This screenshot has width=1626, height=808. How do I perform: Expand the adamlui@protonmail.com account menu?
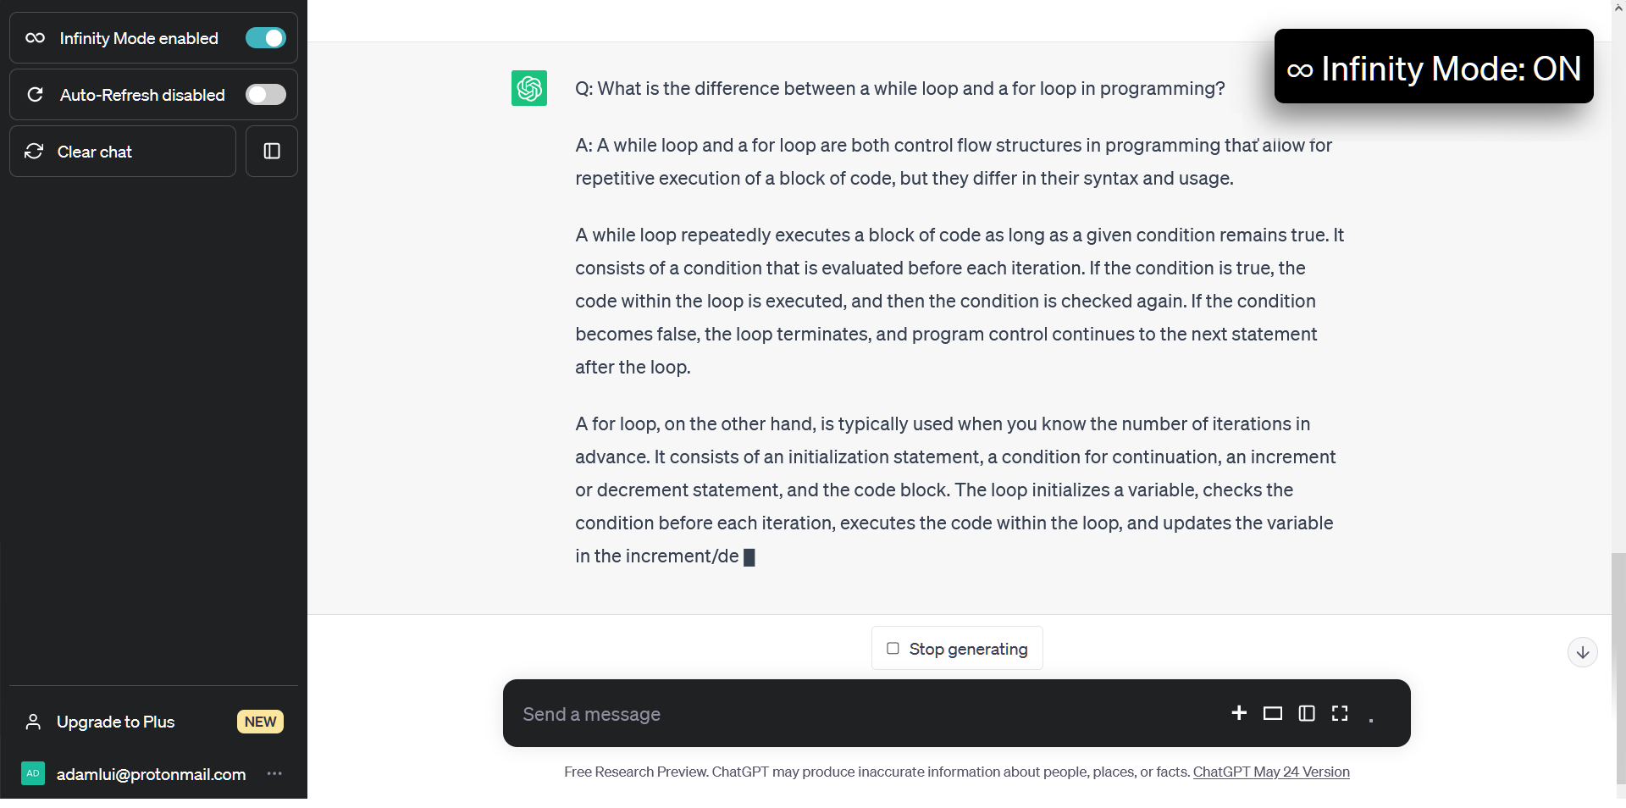coord(151,774)
